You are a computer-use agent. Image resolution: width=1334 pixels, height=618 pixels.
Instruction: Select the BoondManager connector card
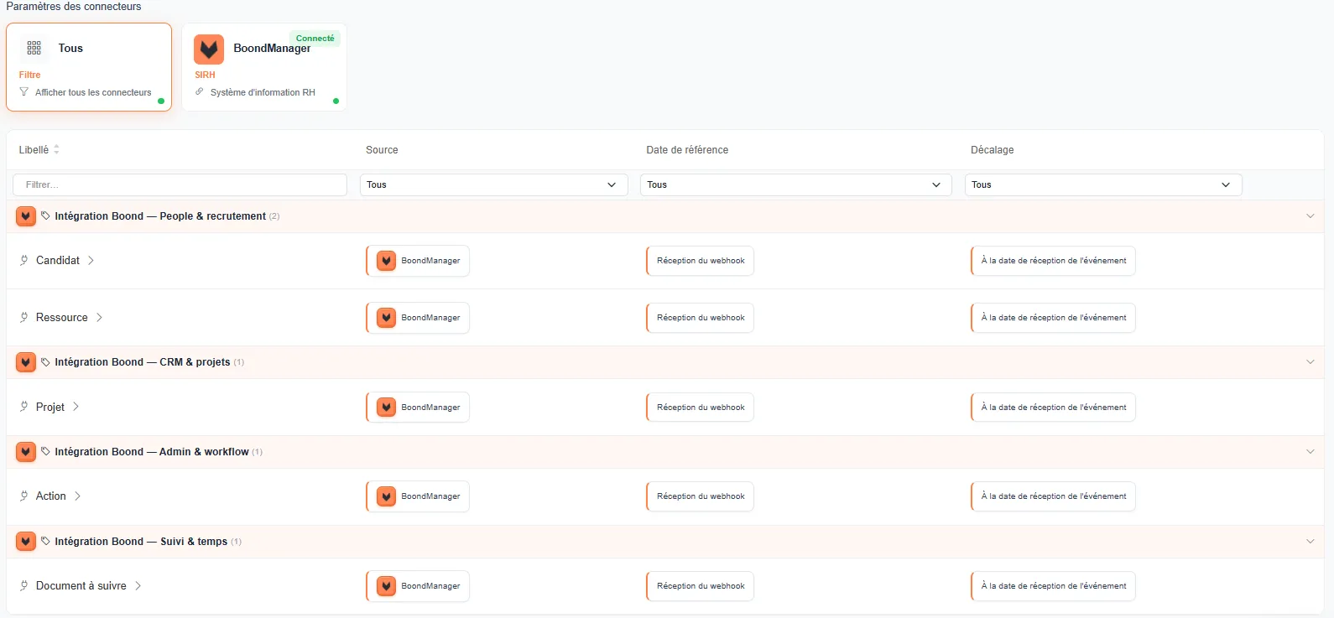click(264, 67)
